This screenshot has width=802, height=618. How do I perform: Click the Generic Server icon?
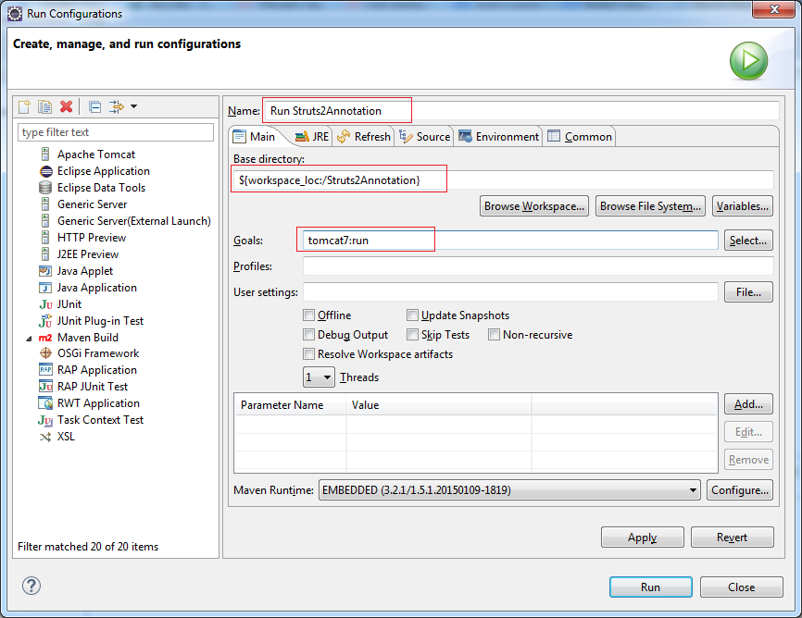[45, 204]
